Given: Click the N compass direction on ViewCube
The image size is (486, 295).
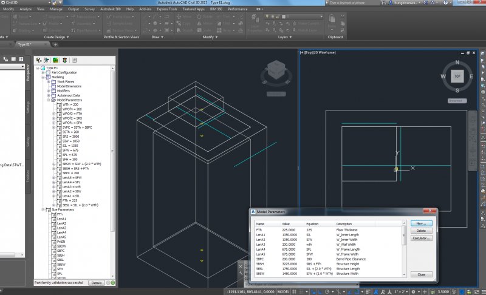Looking at the screenshot, I should (457, 63).
